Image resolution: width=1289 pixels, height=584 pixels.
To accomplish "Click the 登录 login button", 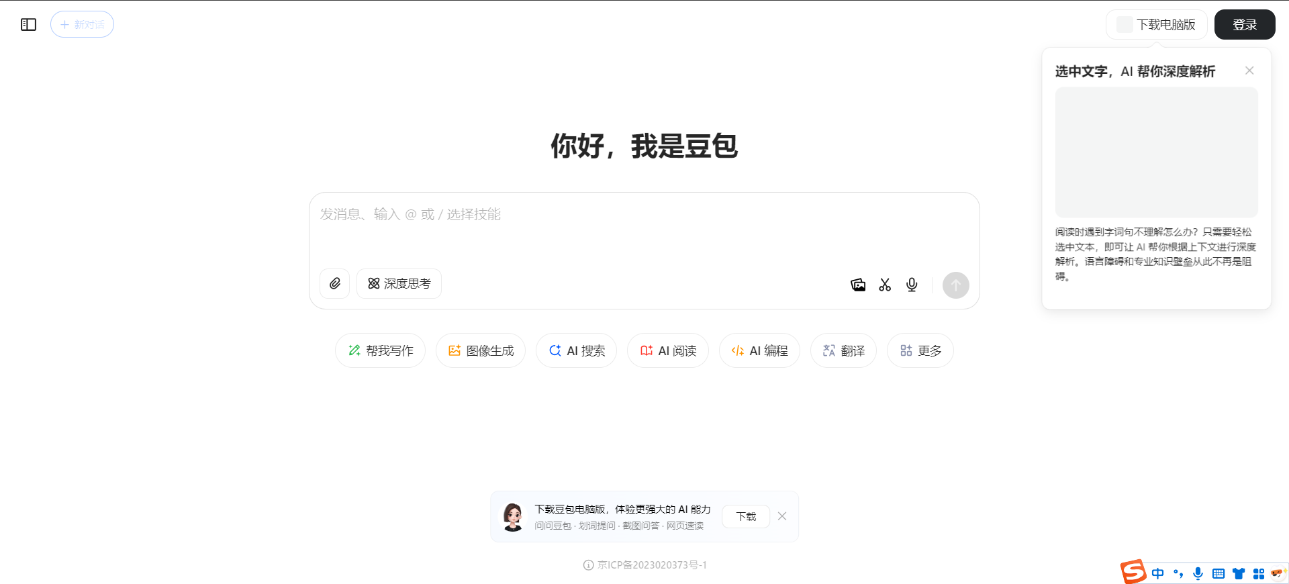I will (1245, 25).
